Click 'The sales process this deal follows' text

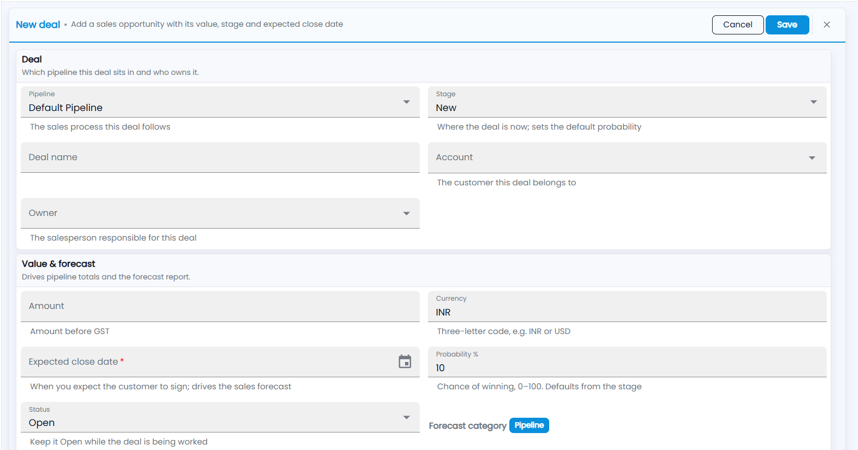(x=100, y=127)
